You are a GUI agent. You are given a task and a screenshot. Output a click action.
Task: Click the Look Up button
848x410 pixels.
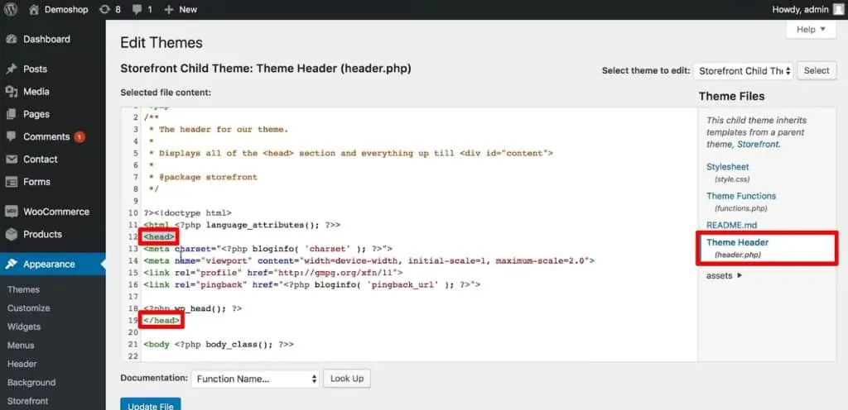347,379
